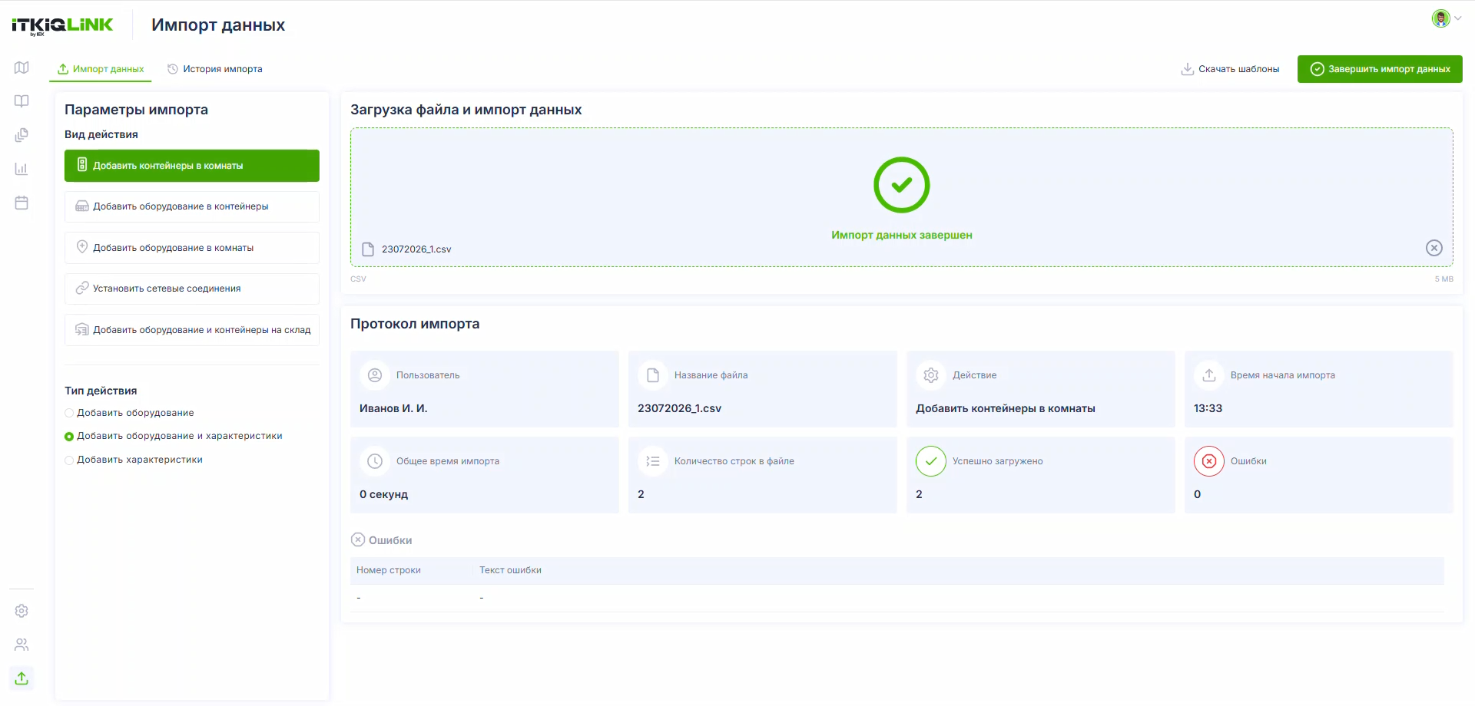The image size is (1475, 706).
Task: Click the user name Иванов И. И.
Action: (x=393, y=408)
